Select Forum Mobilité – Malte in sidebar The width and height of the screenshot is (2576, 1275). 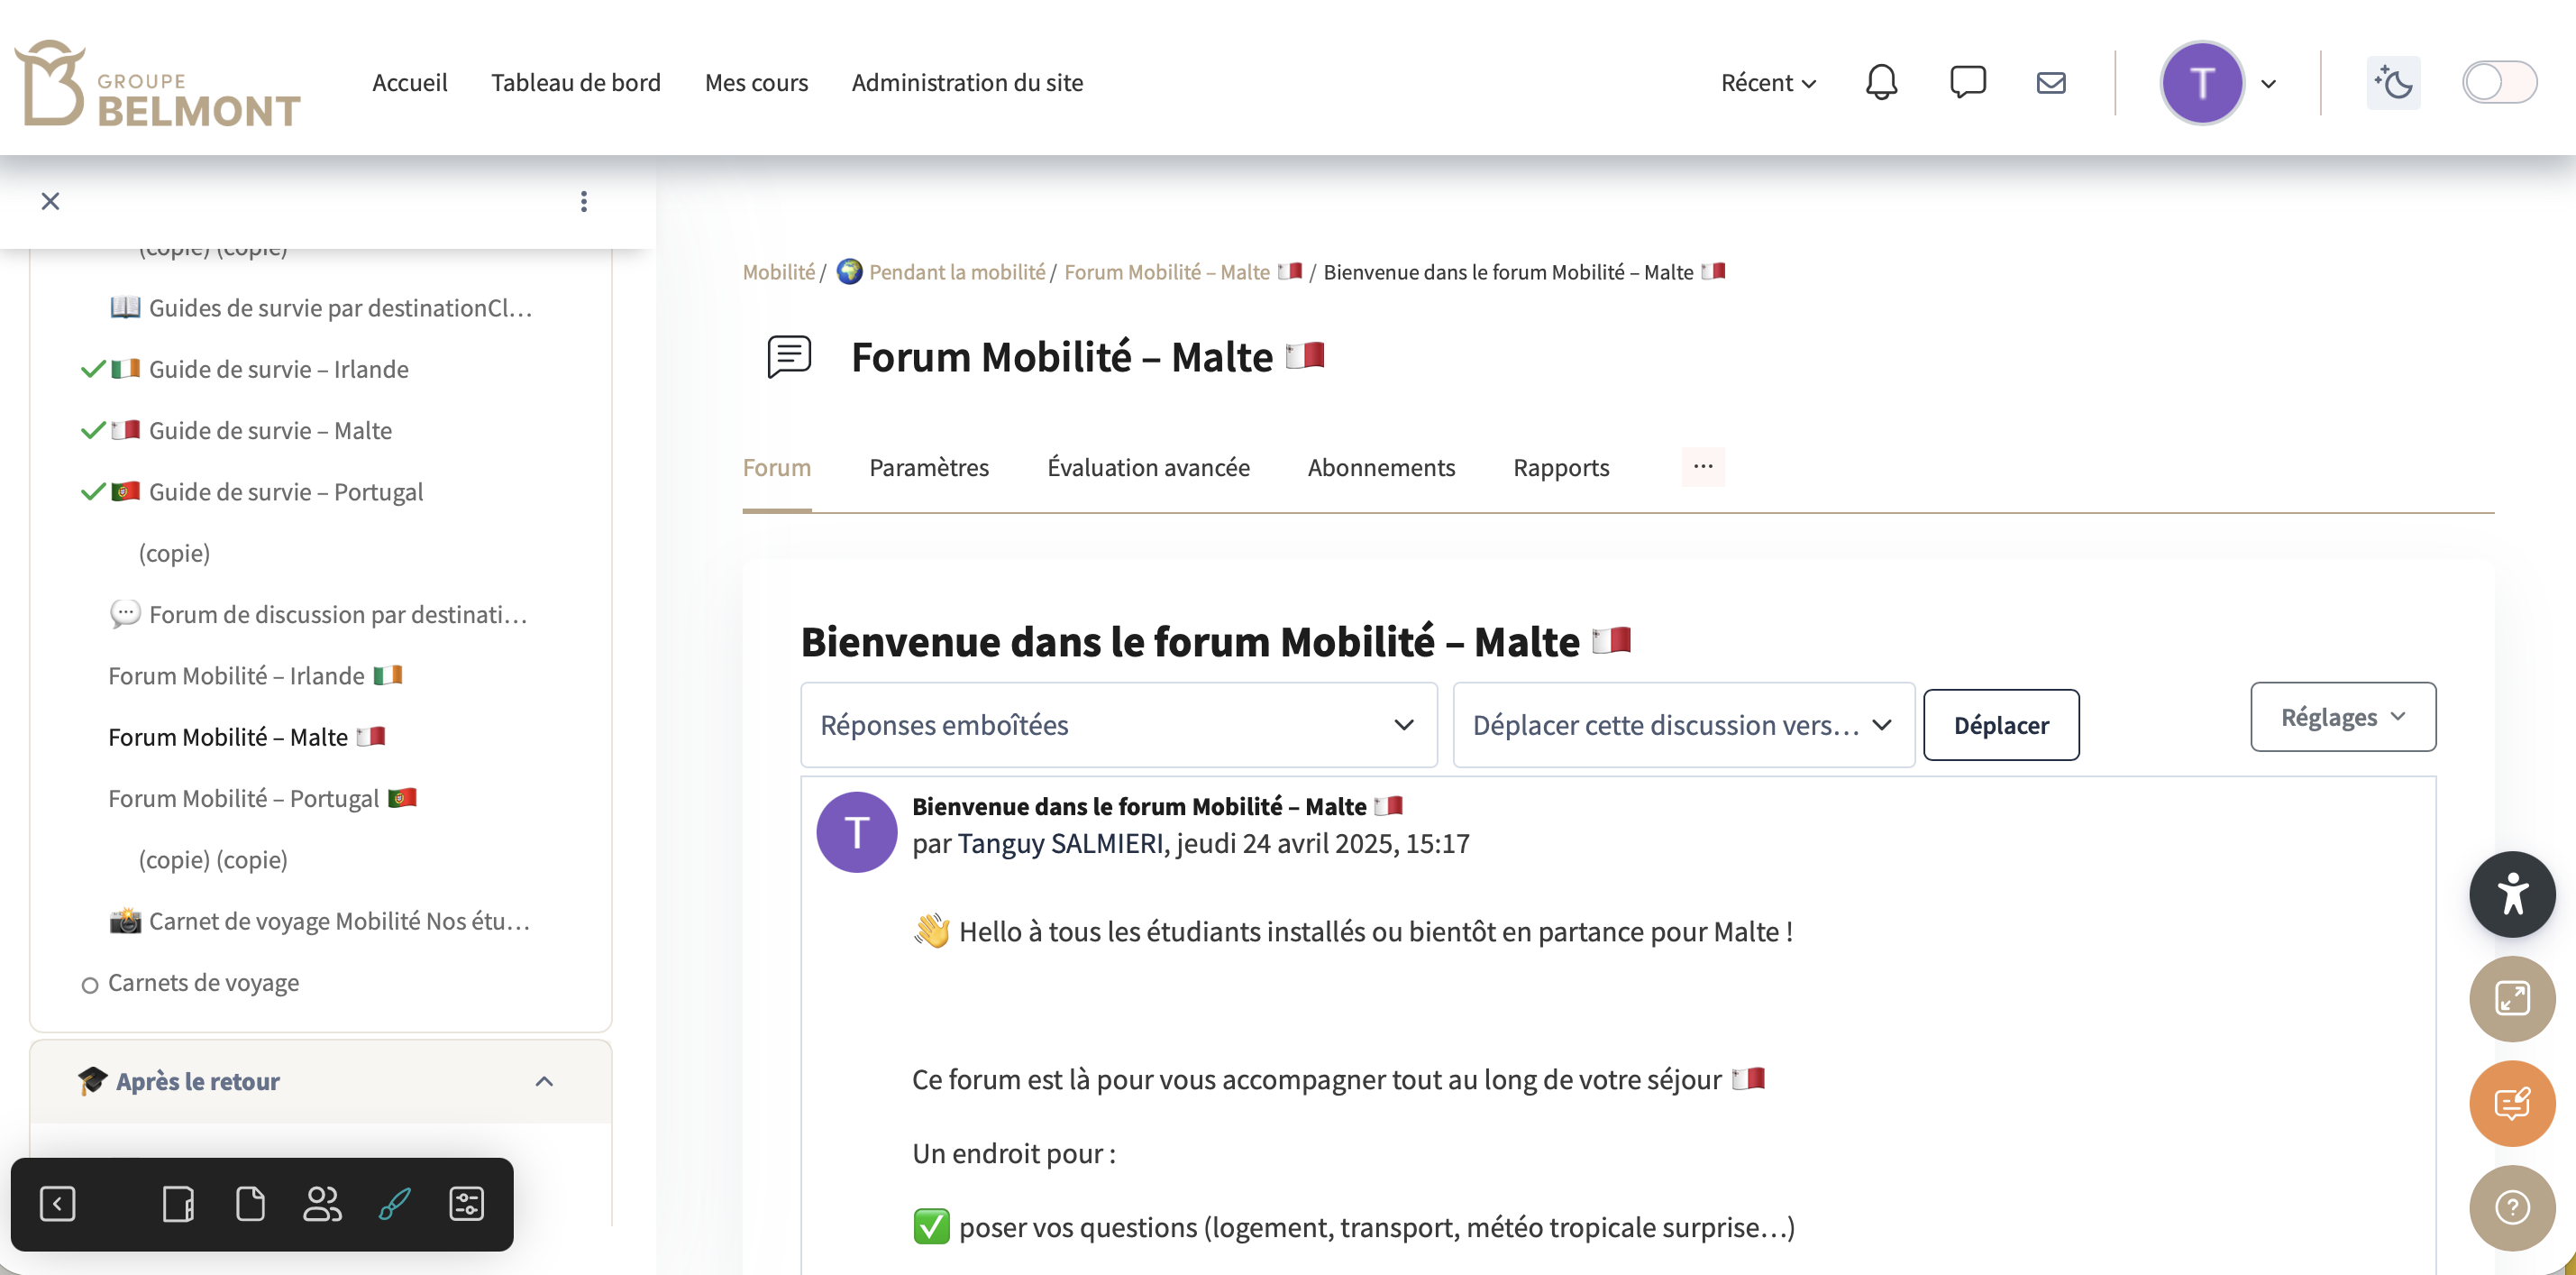pyautogui.click(x=246, y=737)
